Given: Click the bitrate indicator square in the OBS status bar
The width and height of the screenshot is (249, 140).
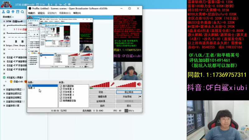Looking at the screenshot, I should point(126,111).
